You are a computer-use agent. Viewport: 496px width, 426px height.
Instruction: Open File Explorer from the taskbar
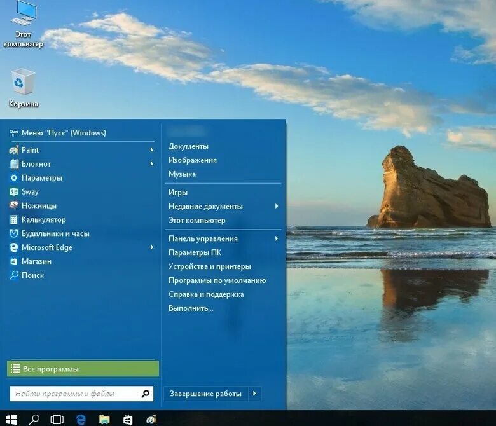tap(104, 420)
